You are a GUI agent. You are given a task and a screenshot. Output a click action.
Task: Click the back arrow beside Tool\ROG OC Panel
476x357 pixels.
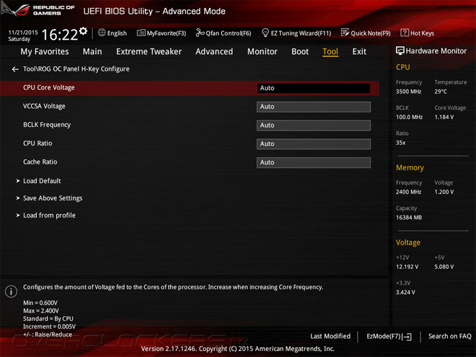click(x=15, y=69)
